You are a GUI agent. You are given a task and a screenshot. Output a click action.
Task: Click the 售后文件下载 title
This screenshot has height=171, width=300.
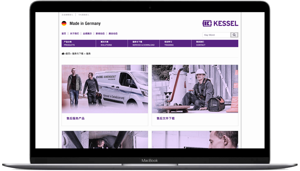(166, 118)
